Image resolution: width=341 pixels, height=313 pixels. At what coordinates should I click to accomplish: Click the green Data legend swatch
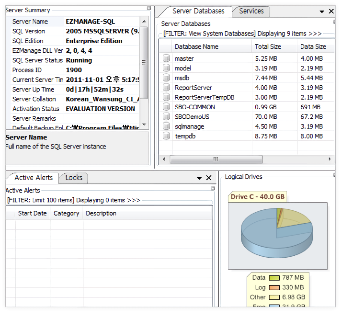pyautogui.click(x=274, y=278)
